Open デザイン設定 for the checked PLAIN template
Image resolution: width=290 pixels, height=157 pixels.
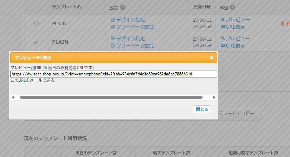coord(130,38)
